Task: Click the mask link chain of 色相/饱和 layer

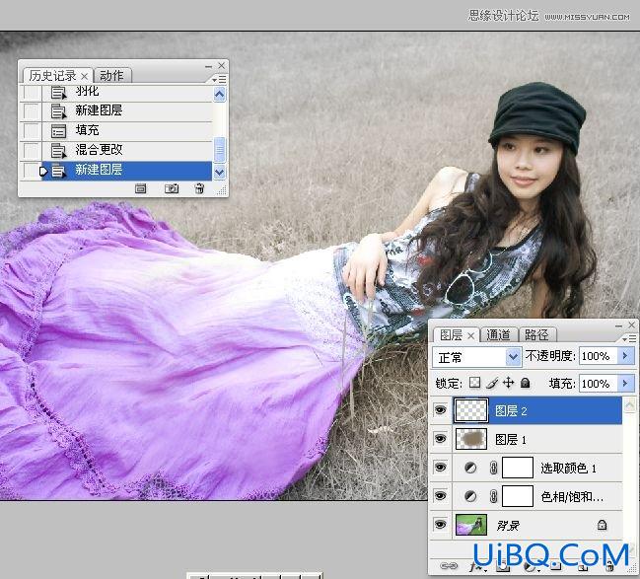Action: click(493, 496)
